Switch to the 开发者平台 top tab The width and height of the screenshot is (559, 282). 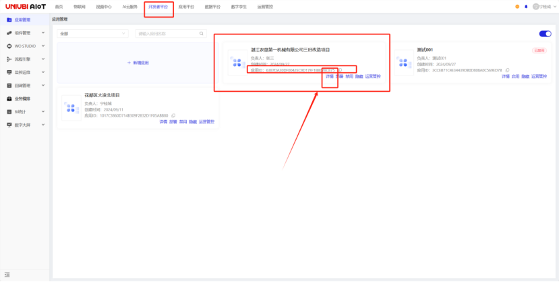point(158,6)
